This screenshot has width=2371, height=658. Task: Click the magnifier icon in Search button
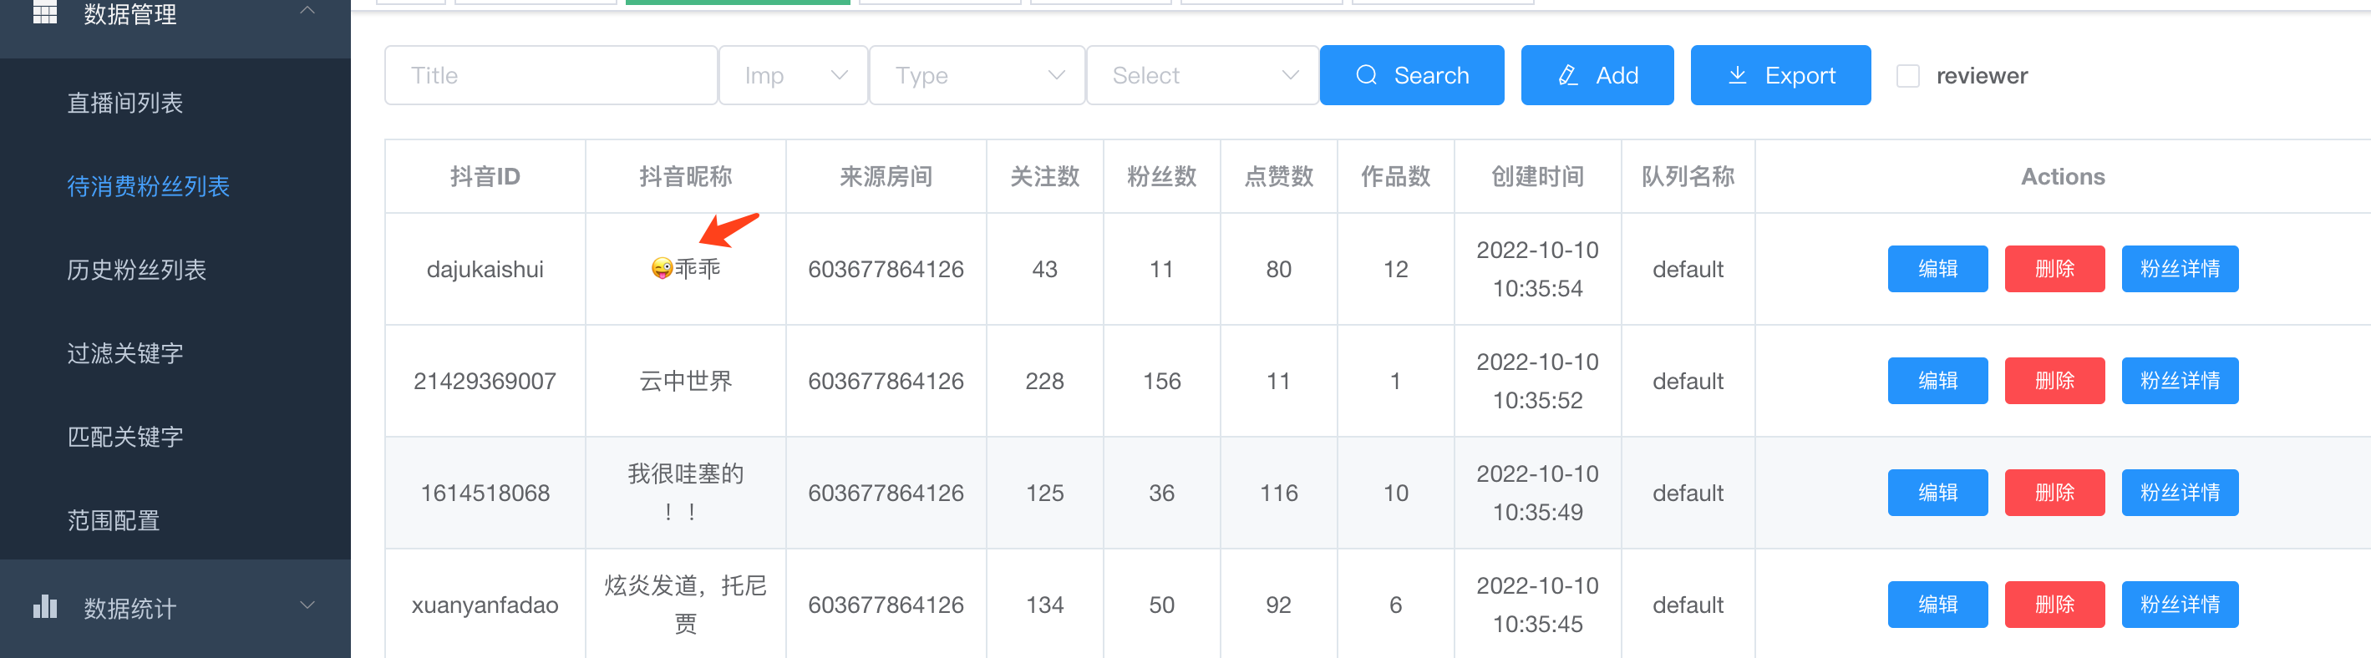point(1366,74)
